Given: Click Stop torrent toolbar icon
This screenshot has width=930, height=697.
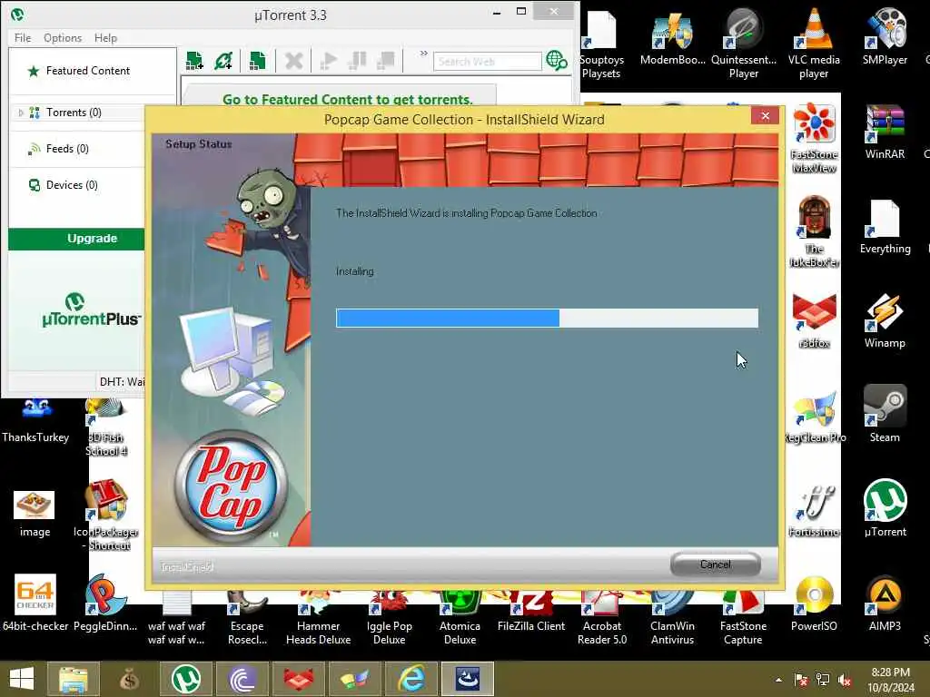Looking at the screenshot, I should point(386,61).
